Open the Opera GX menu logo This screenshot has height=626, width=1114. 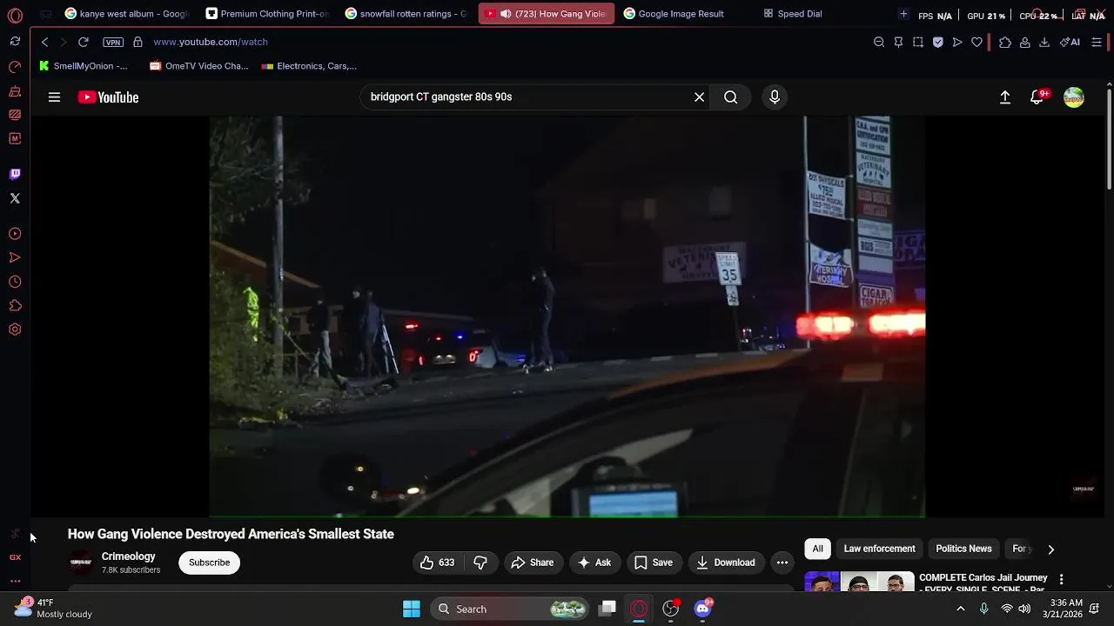point(15,16)
